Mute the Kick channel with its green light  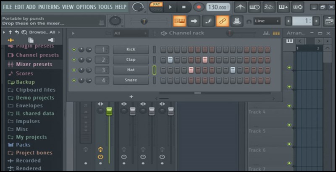coord(73,50)
